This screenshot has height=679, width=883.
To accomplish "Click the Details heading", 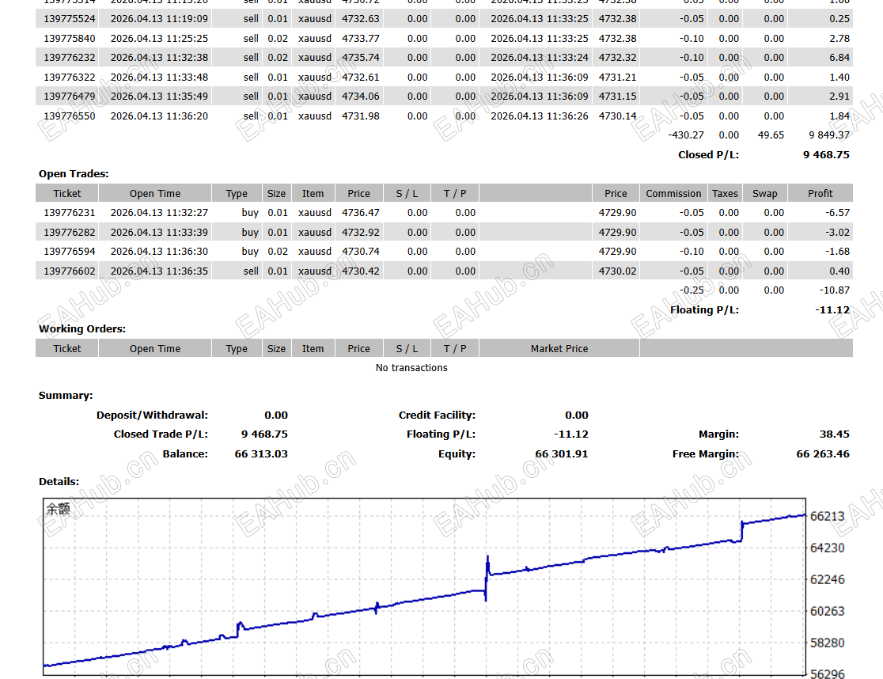I will point(59,482).
